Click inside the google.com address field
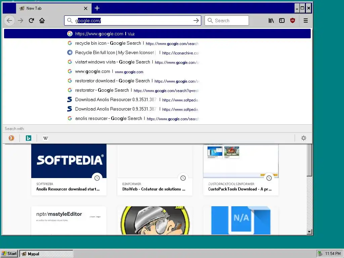Screen dimensions: 344x258 click(x=133, y=20)
